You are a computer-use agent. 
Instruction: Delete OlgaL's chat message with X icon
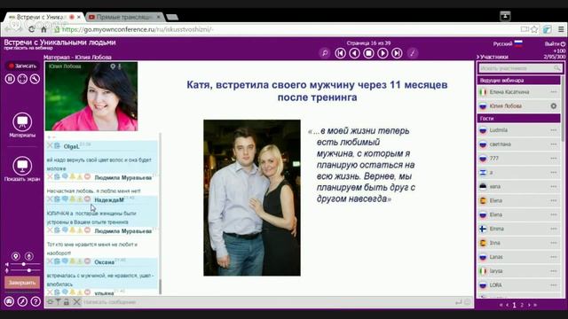(x=50, y=145)
